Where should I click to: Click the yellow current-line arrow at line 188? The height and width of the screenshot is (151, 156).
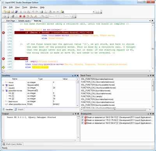4,67
